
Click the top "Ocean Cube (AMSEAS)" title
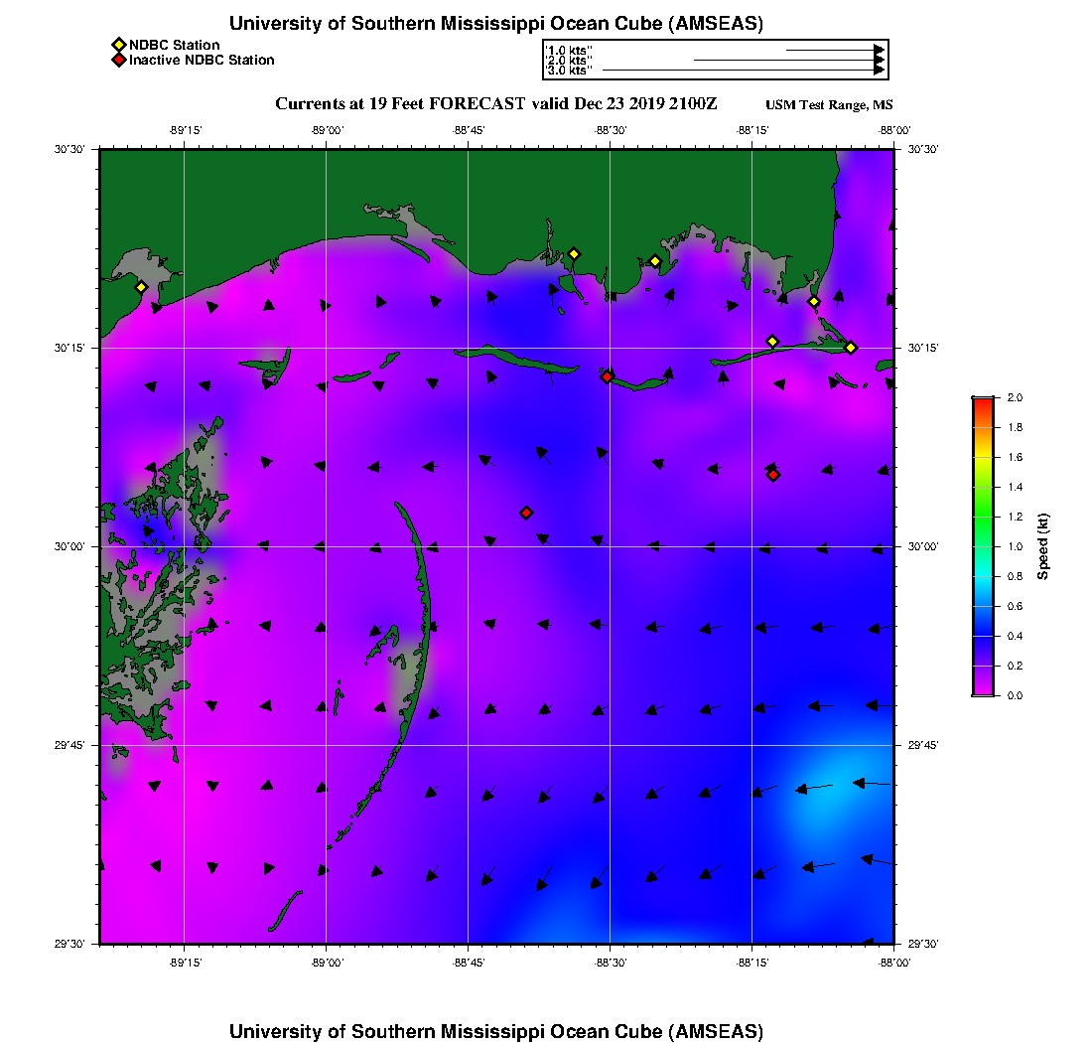(x=496, y=23)
